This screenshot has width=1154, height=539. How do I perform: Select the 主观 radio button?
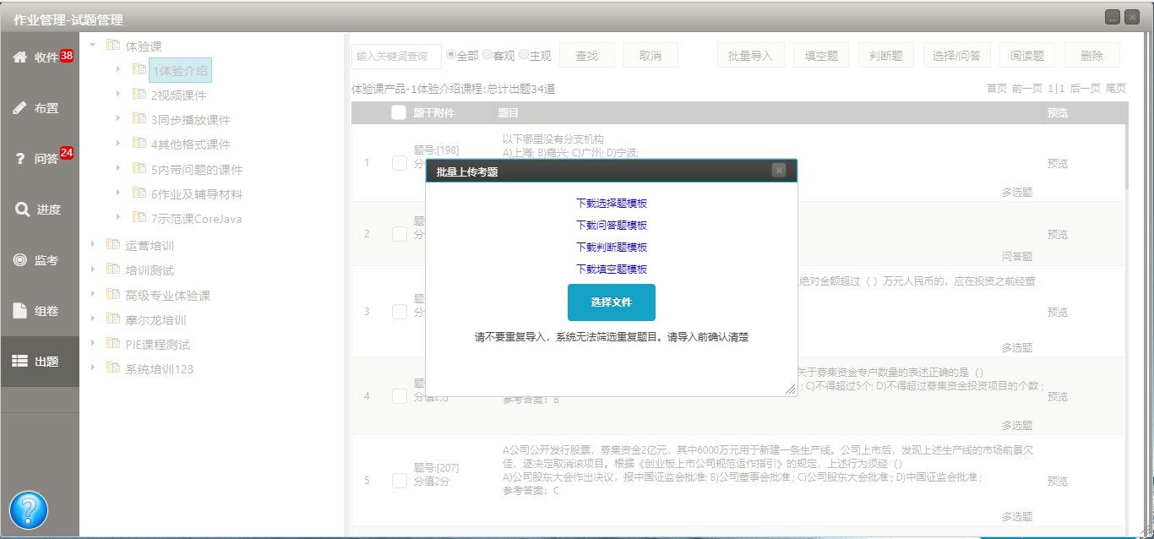[x=524, y=55]
